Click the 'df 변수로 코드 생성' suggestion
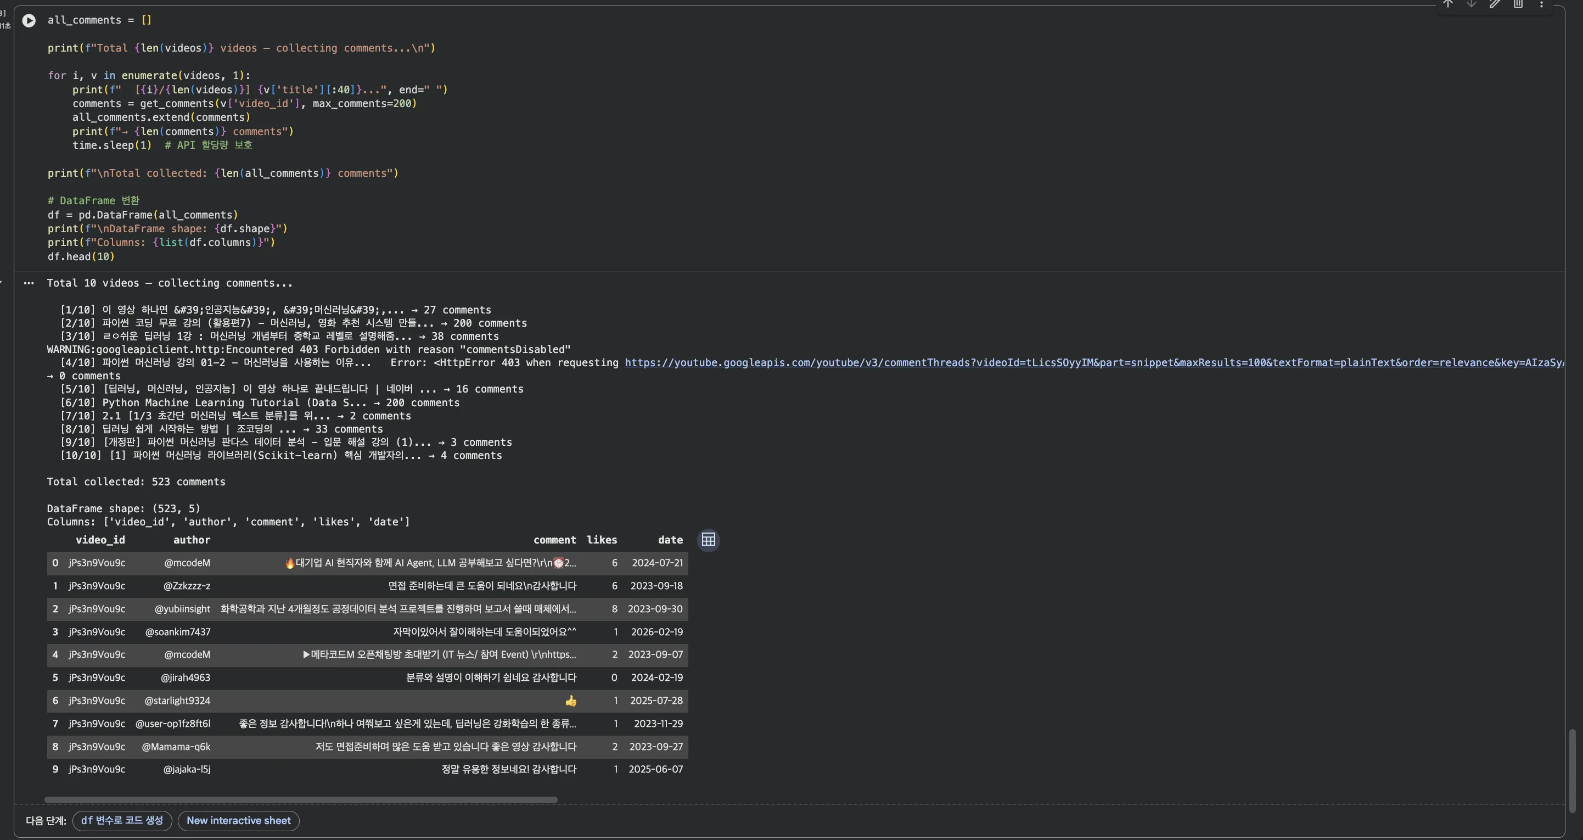Image resolution: width=1583 pixels, height=840 pixels. click(122, 820)
